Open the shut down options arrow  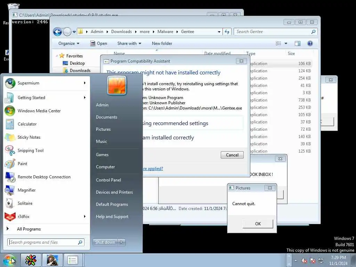click(121, 242)
